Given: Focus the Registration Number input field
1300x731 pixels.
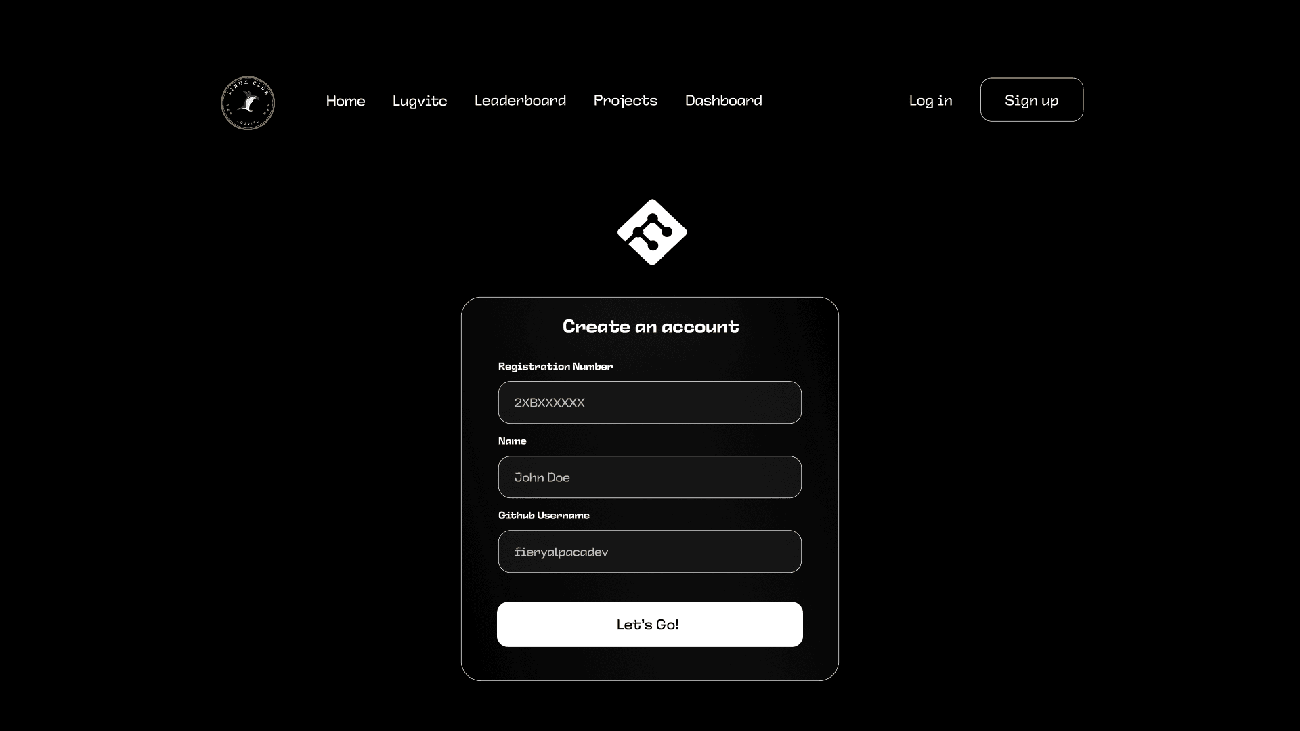Looking at the screenshot, I should [650, 403].
